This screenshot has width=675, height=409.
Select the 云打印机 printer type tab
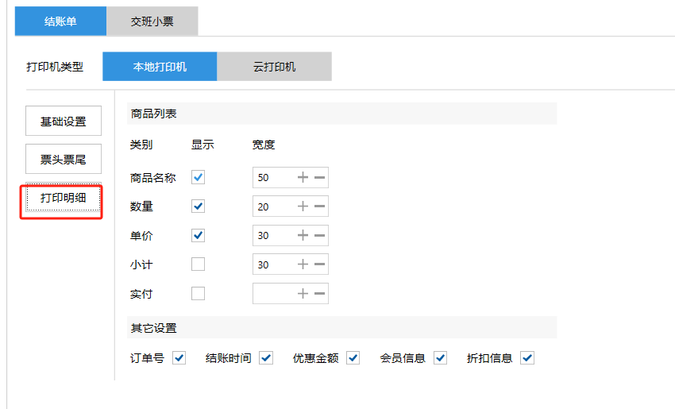(x=274, y=67)
